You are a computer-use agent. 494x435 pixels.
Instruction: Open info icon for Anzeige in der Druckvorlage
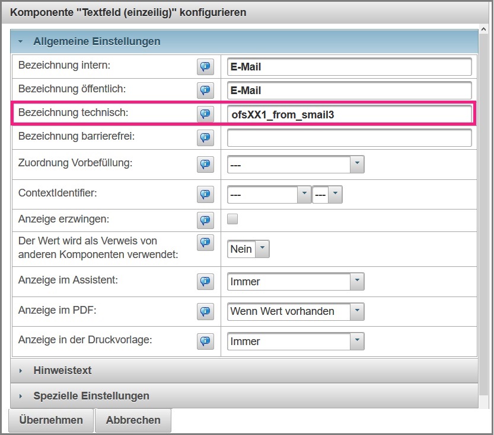tap(205, 341)
